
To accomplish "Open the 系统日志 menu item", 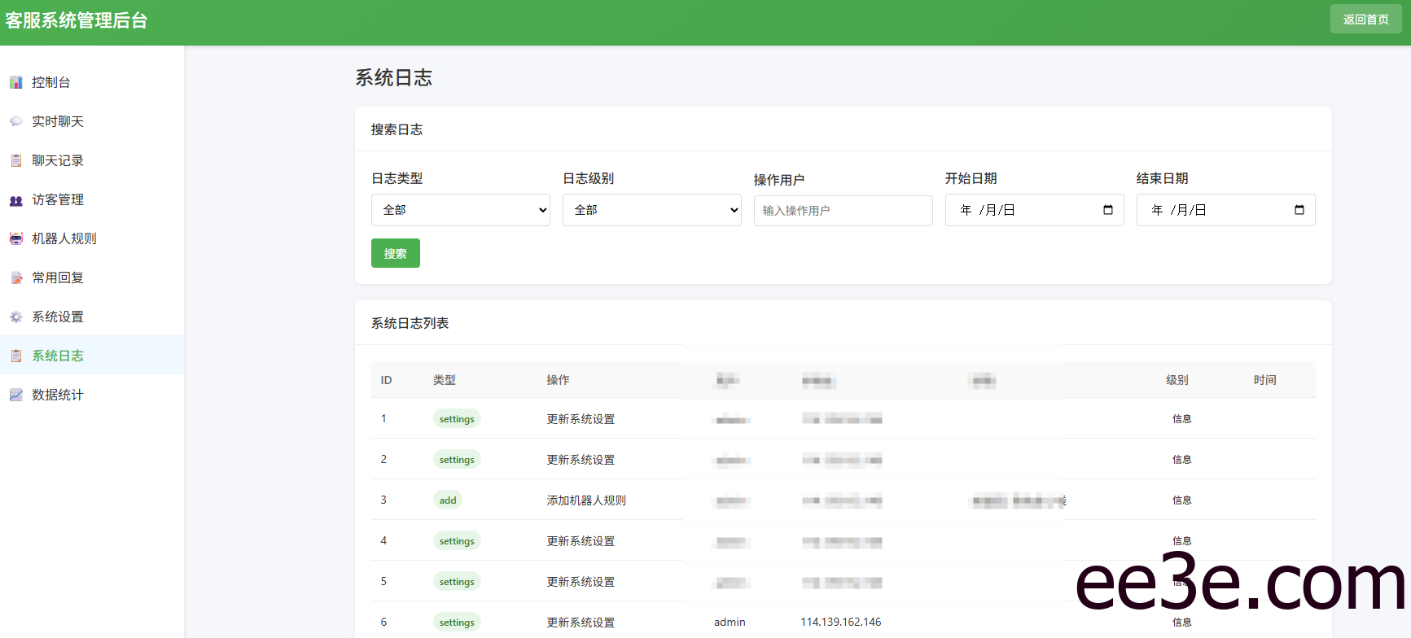I will tap(58, 356).
